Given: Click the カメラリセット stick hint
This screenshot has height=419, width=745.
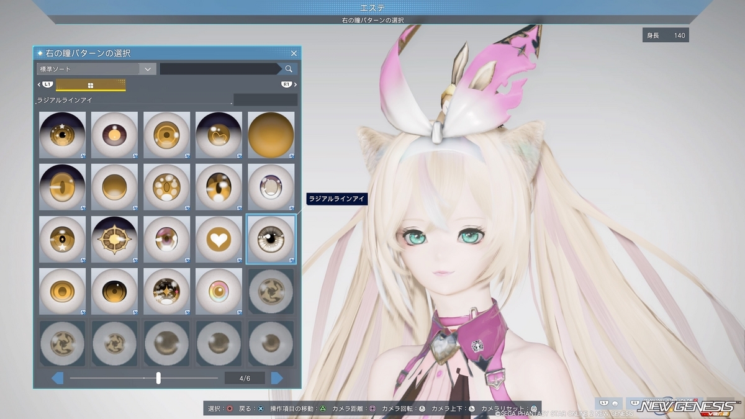Looking at the screenshot, I should point(508,409).
